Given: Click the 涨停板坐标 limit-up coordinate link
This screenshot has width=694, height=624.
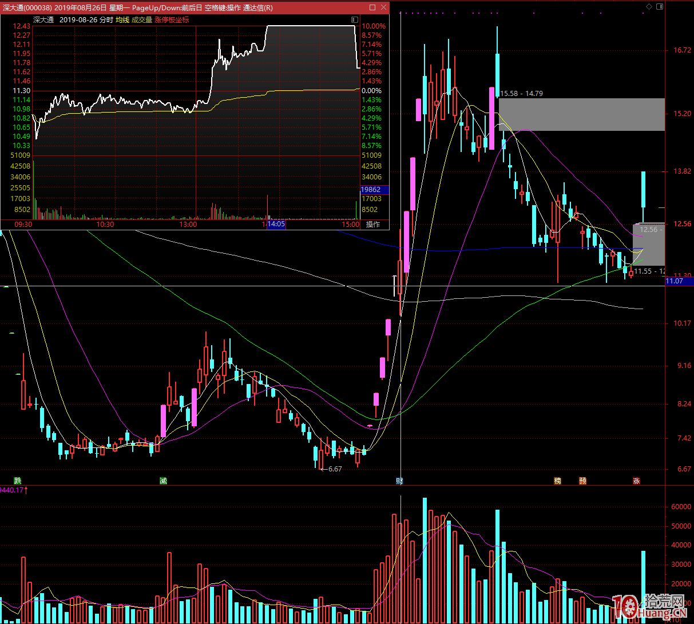Looking at the screenshot, I should 172,20.
